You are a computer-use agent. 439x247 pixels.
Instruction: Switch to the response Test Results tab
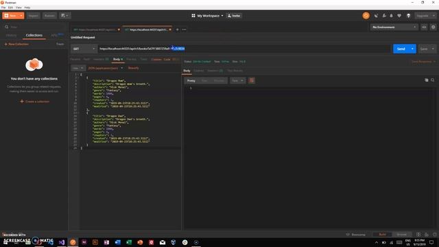coord(235,71)
